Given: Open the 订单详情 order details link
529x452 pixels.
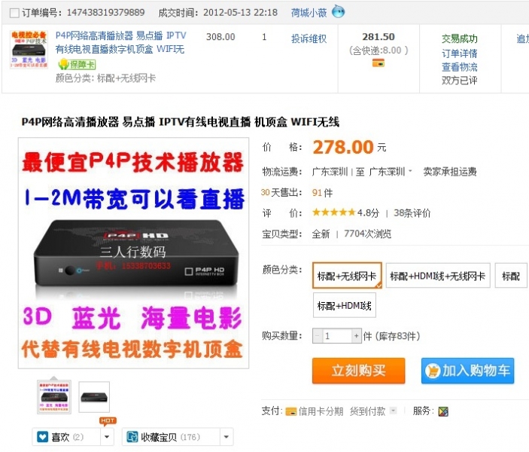Looking at the screenshot, I should click(459, 53).
